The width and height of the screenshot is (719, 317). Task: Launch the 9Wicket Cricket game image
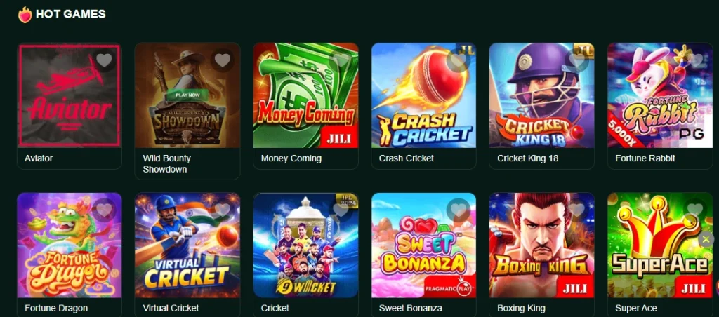(x=306, y=245)
